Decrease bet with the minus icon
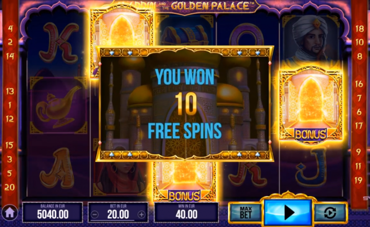The width and height of the screenshot is (370, 227). (x=95, y=215)
